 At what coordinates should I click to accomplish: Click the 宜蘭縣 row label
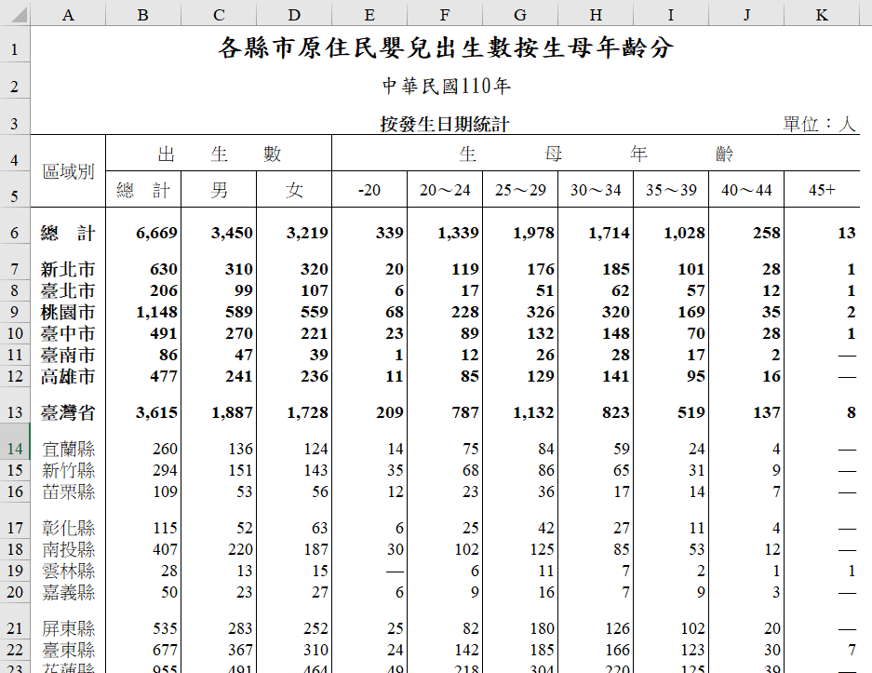[x=69, y=449]
